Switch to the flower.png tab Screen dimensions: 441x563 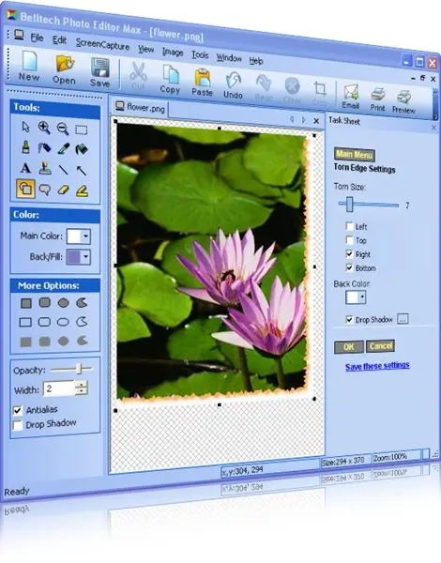pos(141,107)
